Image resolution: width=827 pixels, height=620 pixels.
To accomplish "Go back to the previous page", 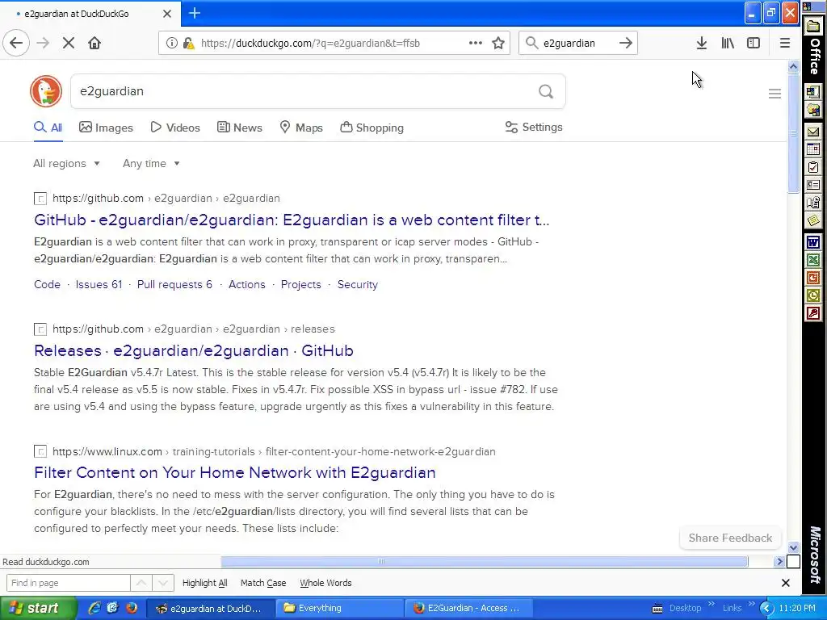I will [x=16, y=43].
